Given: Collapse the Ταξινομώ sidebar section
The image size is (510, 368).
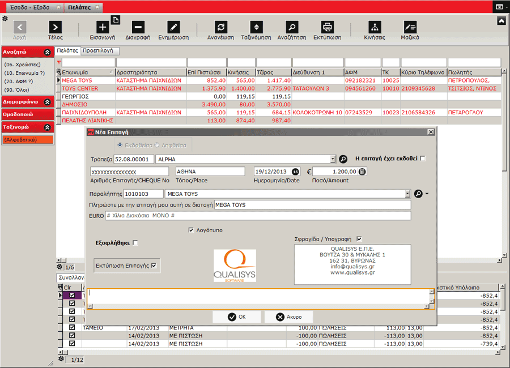Looking at the screenshot, I should click(x=47, y=127).
